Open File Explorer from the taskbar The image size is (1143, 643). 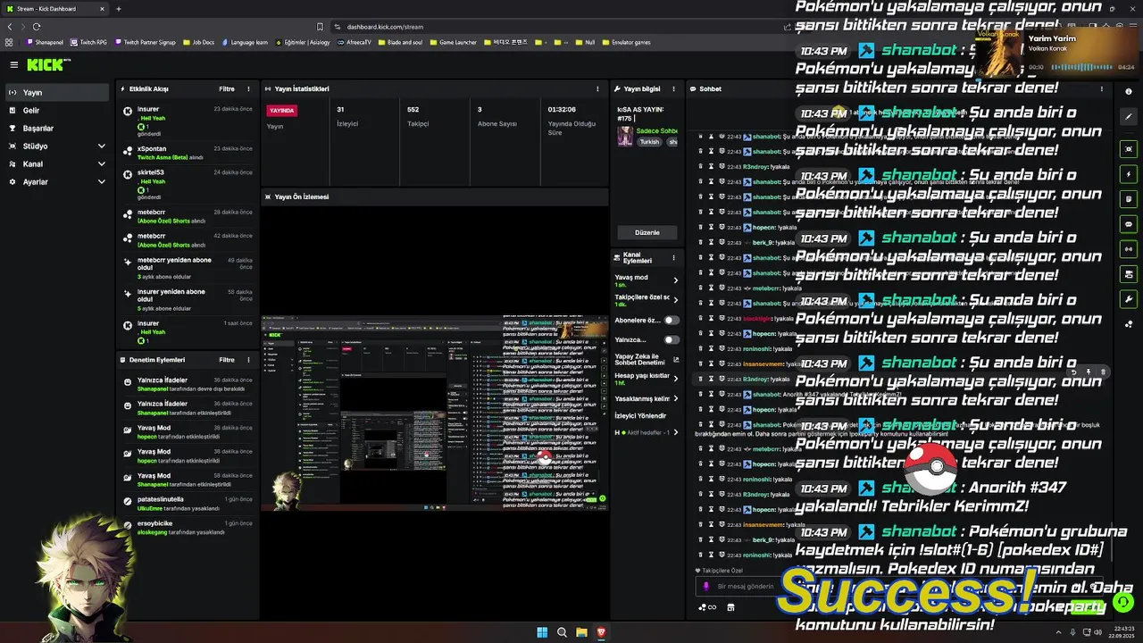[581, 632]
